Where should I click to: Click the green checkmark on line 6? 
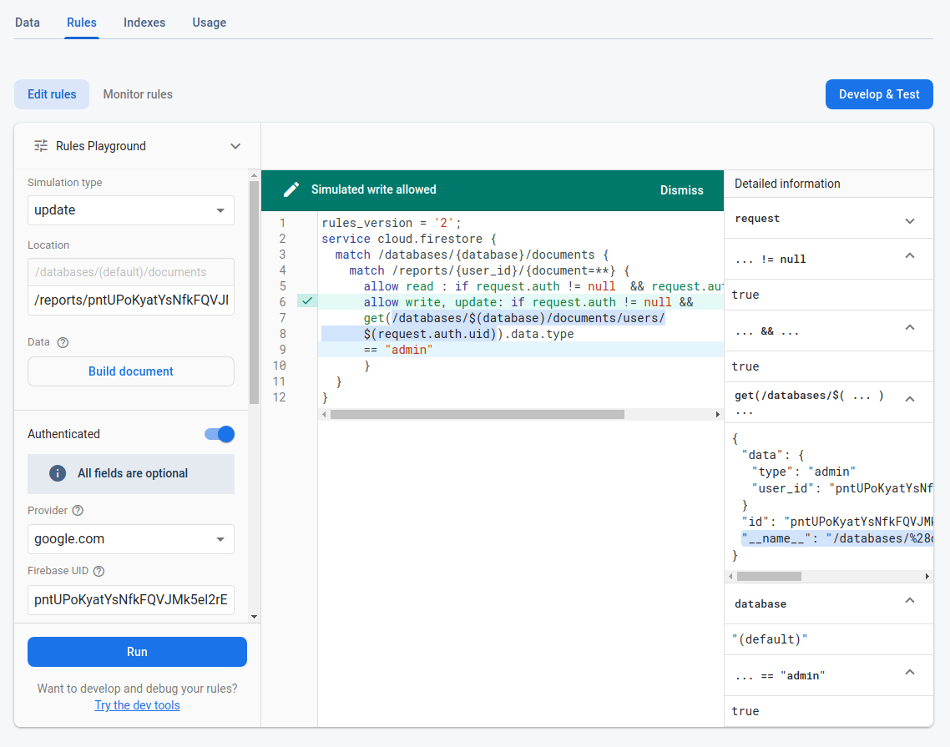[x=306, y=301]
